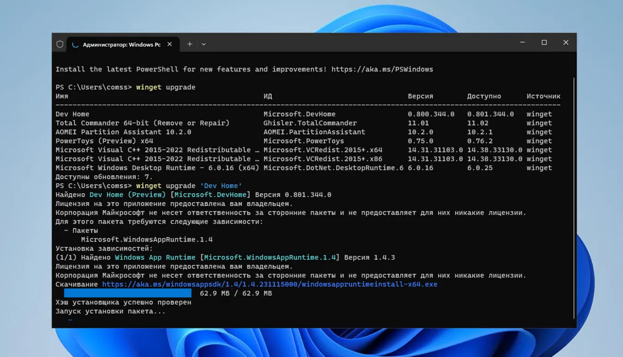
Task: Open the windowsappruntimeinstall-x64.exe download URL
Action: [x=270, y=284]
